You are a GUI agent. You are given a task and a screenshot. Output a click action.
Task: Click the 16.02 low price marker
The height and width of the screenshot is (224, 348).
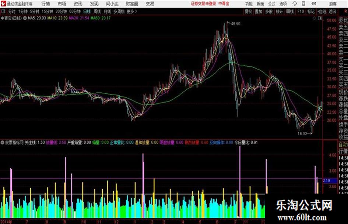[x=302, y=134]
